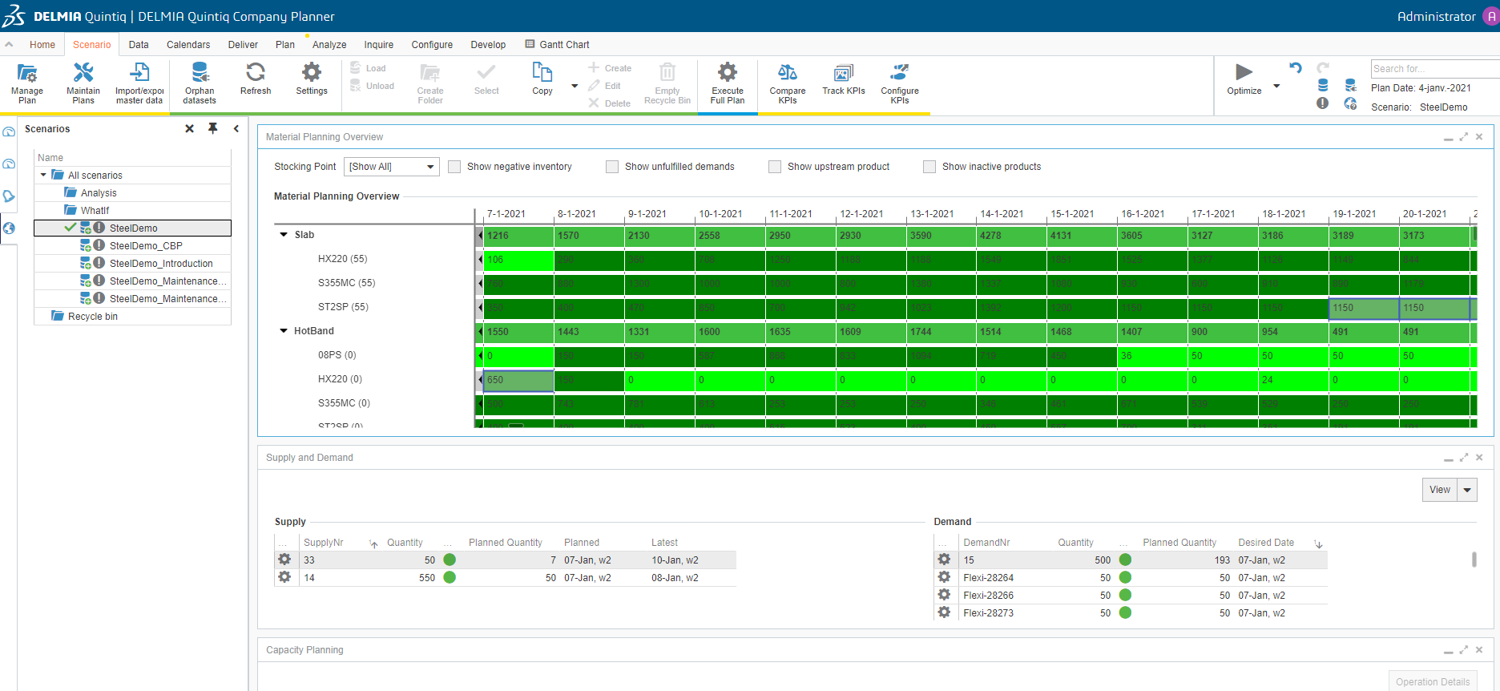Open gear for demand number 15
Screen dimensions: 1500x691
point(944,560)
